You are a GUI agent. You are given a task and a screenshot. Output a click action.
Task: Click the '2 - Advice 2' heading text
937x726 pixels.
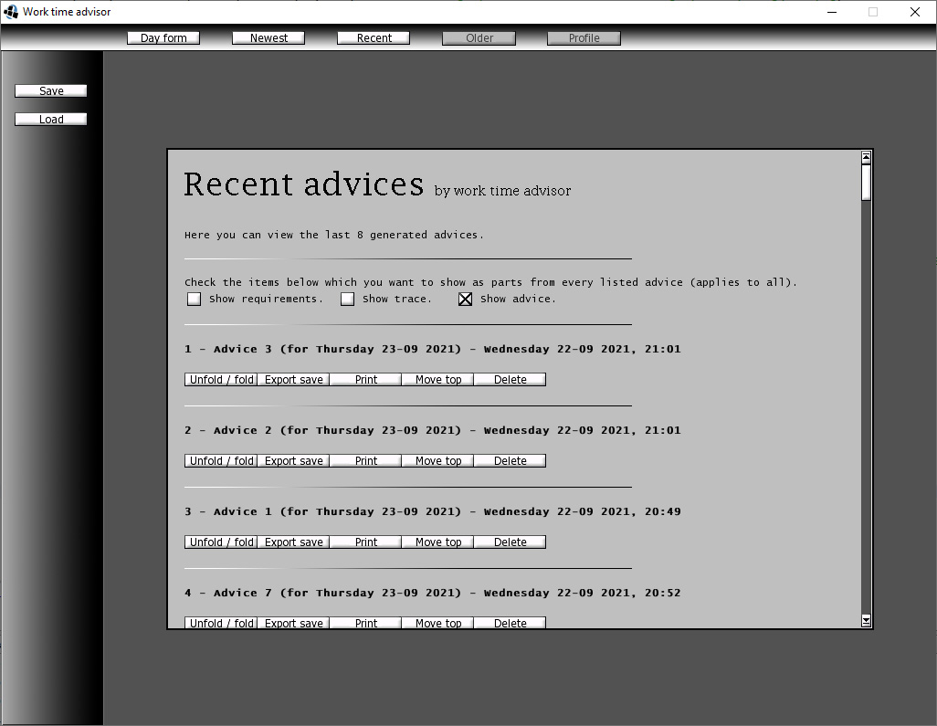(x=433, y=430)
